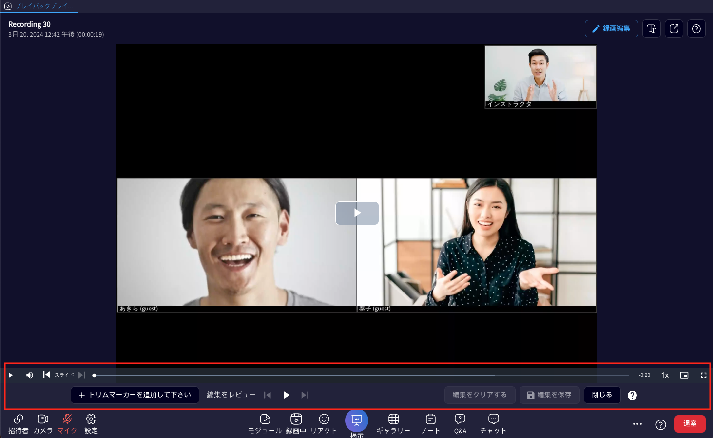Viewport: 713px width, 438px height.
Task: Toggle the カメラ camera
Action: [43, 424]
